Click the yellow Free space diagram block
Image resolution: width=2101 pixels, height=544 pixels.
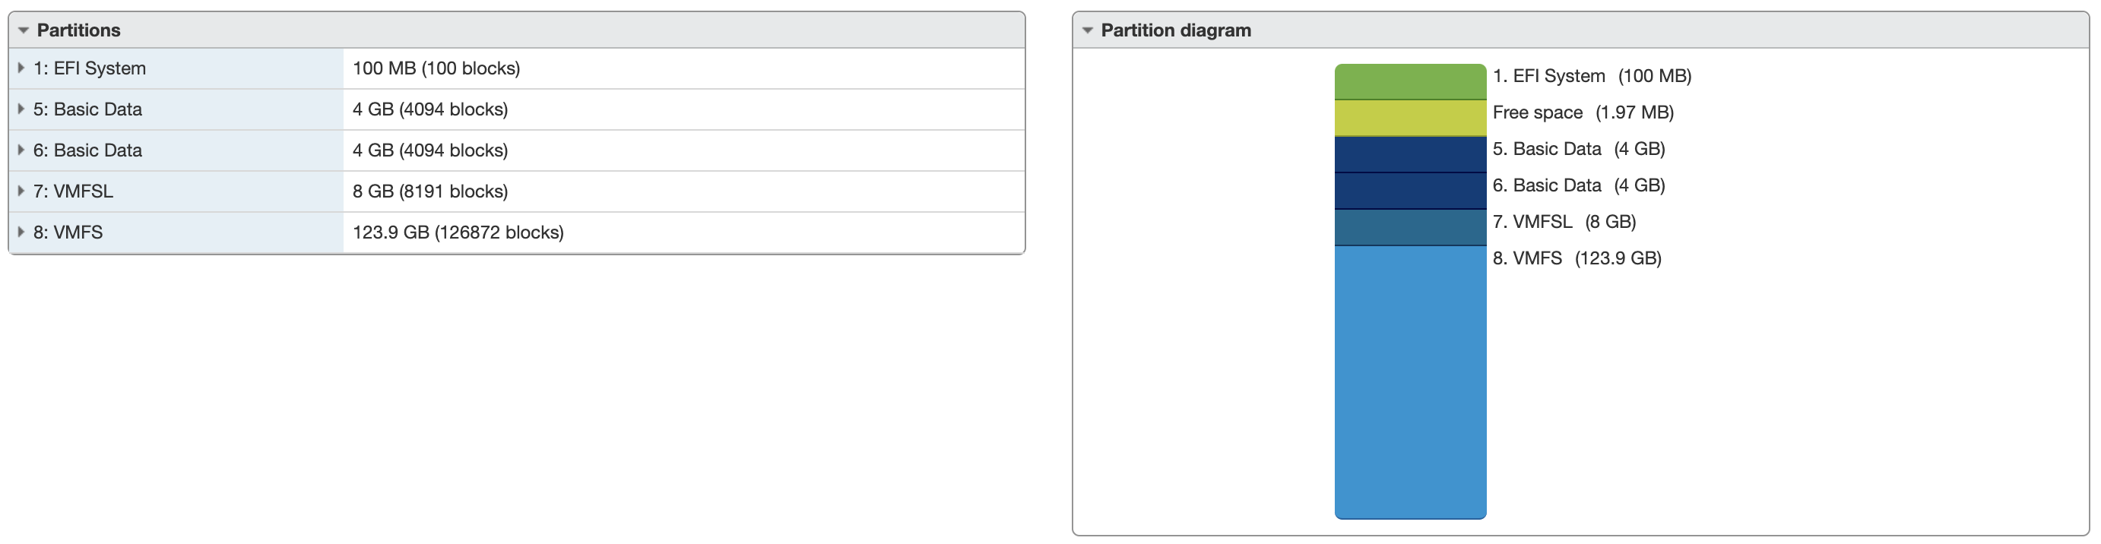[x=1410, y=119]
